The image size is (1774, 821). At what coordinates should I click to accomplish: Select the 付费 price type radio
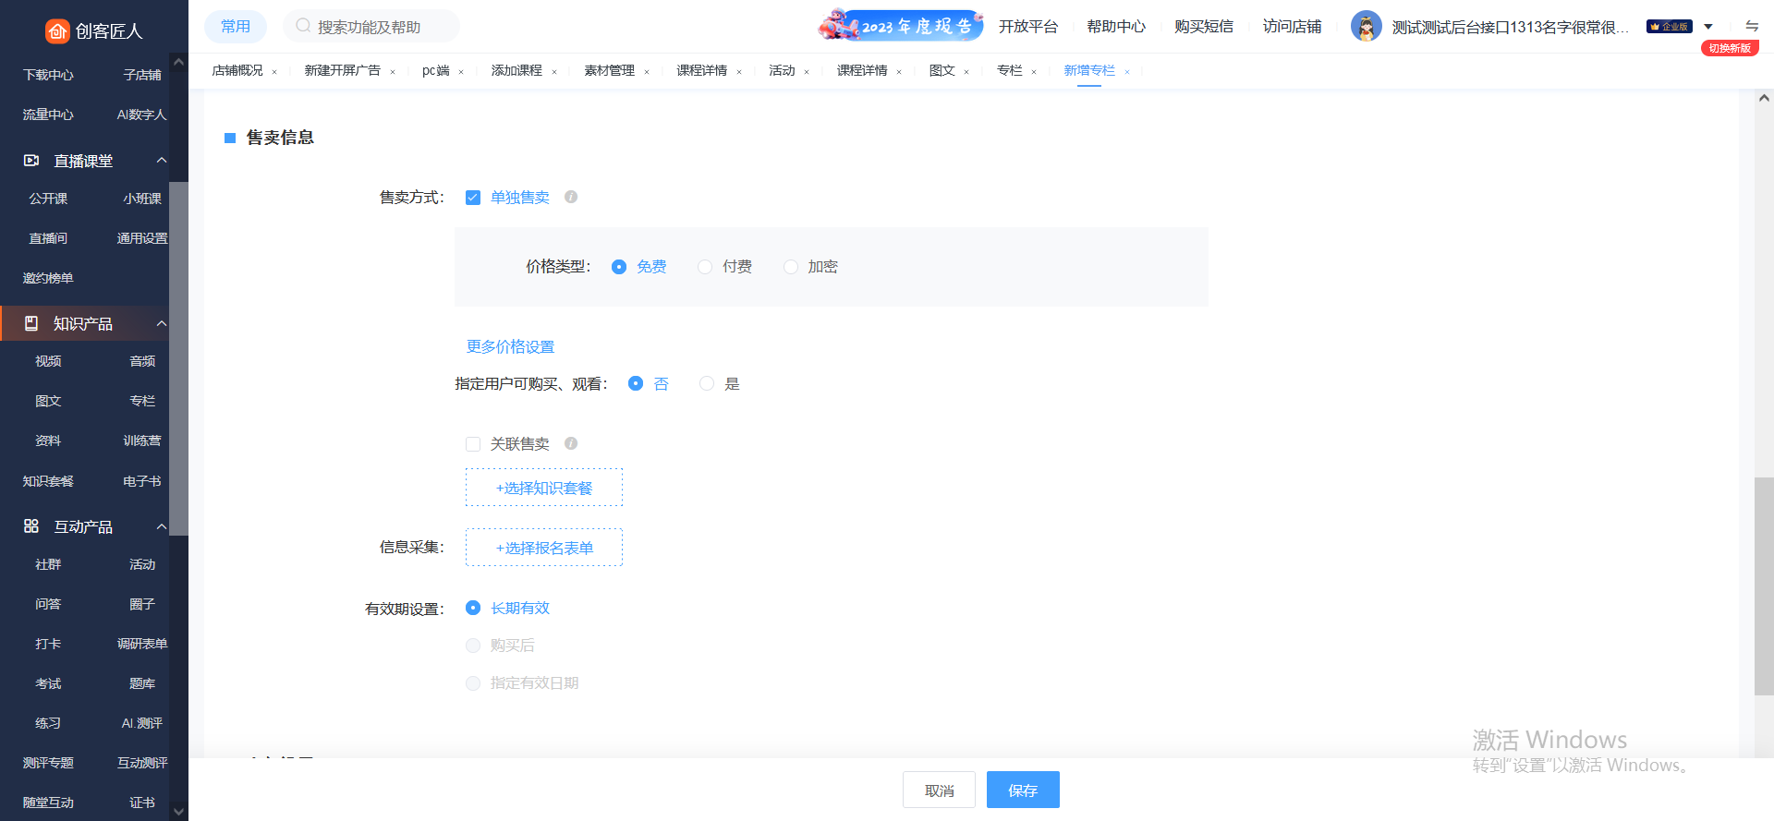click(x=705, y=267)
